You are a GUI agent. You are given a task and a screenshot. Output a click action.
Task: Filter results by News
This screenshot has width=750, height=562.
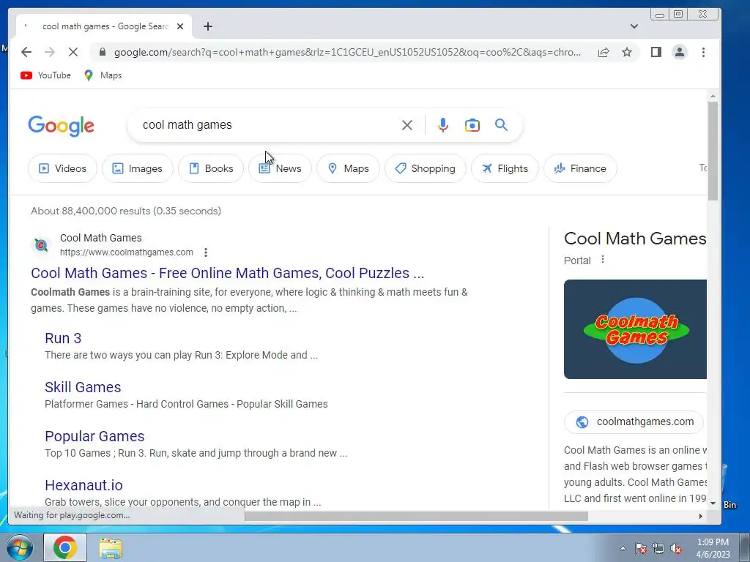(x=281, y=168)
